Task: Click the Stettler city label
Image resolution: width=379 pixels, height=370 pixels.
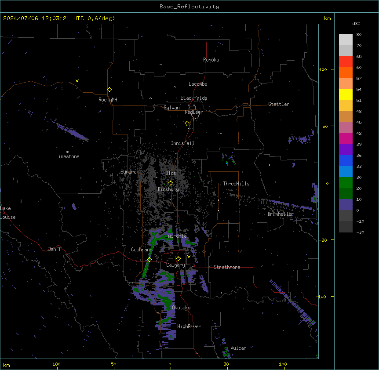Action: click(x=279, y=104)
